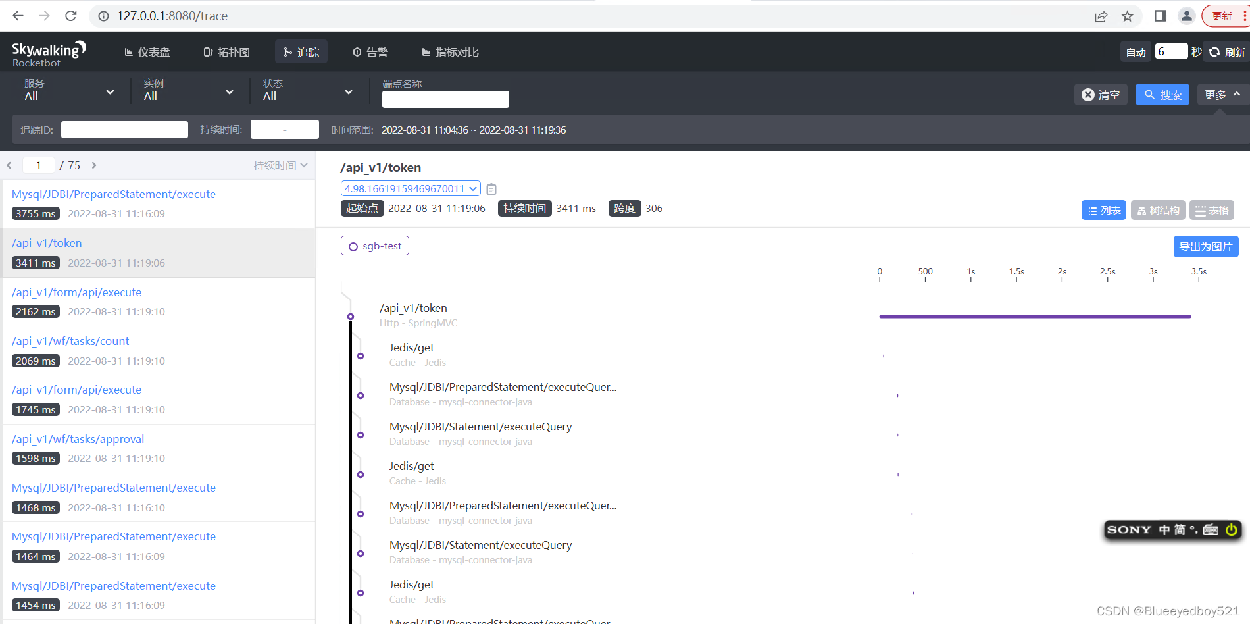Viewport: 1250px width, 624px height.
Task: Copy the trace ID with clipboard icon
Action: pos(491,189)
